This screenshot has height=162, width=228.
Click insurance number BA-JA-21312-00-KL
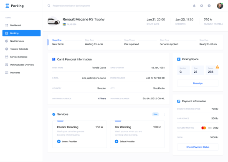click(x=154, y=99)
